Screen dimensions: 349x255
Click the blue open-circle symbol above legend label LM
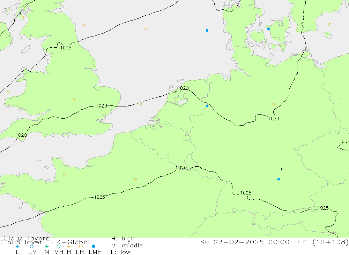coord(32,246)
